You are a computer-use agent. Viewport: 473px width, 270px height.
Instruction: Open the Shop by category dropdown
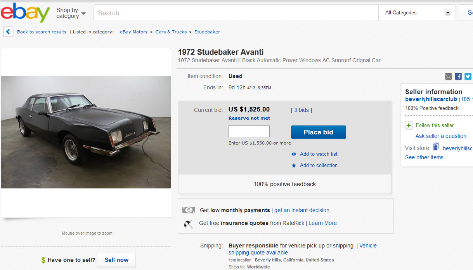[x=71, y=13]
